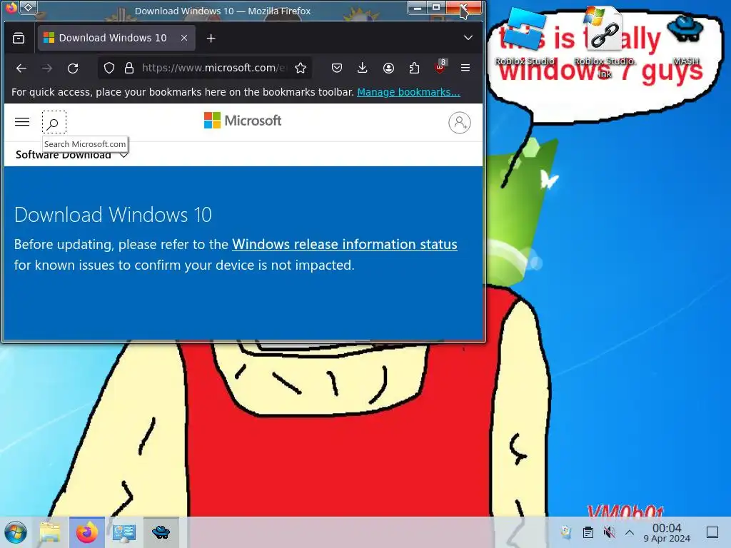Expand the hidden tray icons arrow
Screen dimensions: 731x548
click(x=630, y=532)
